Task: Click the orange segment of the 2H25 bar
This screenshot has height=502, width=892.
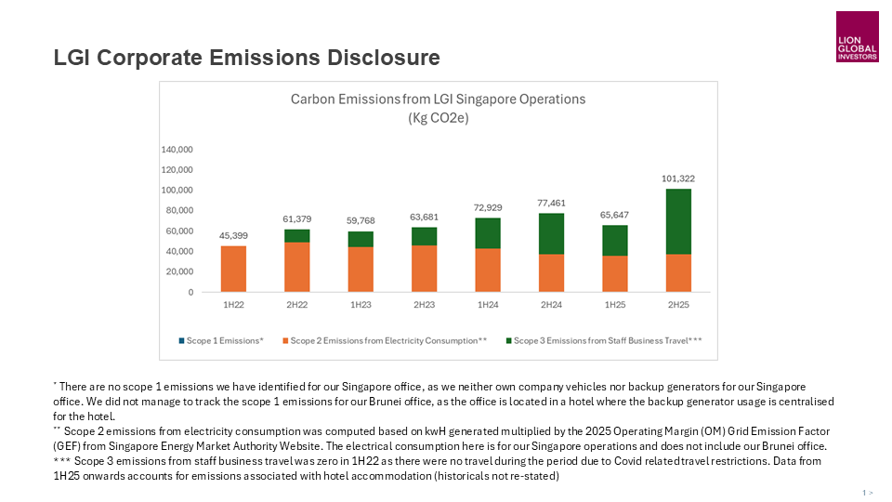Action: tap(678, 272)
